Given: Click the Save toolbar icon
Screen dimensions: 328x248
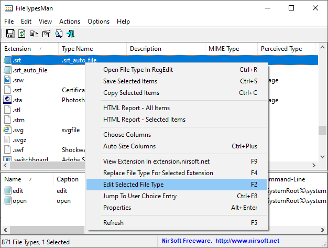Looking at the screenshot, I should point(10,34).
